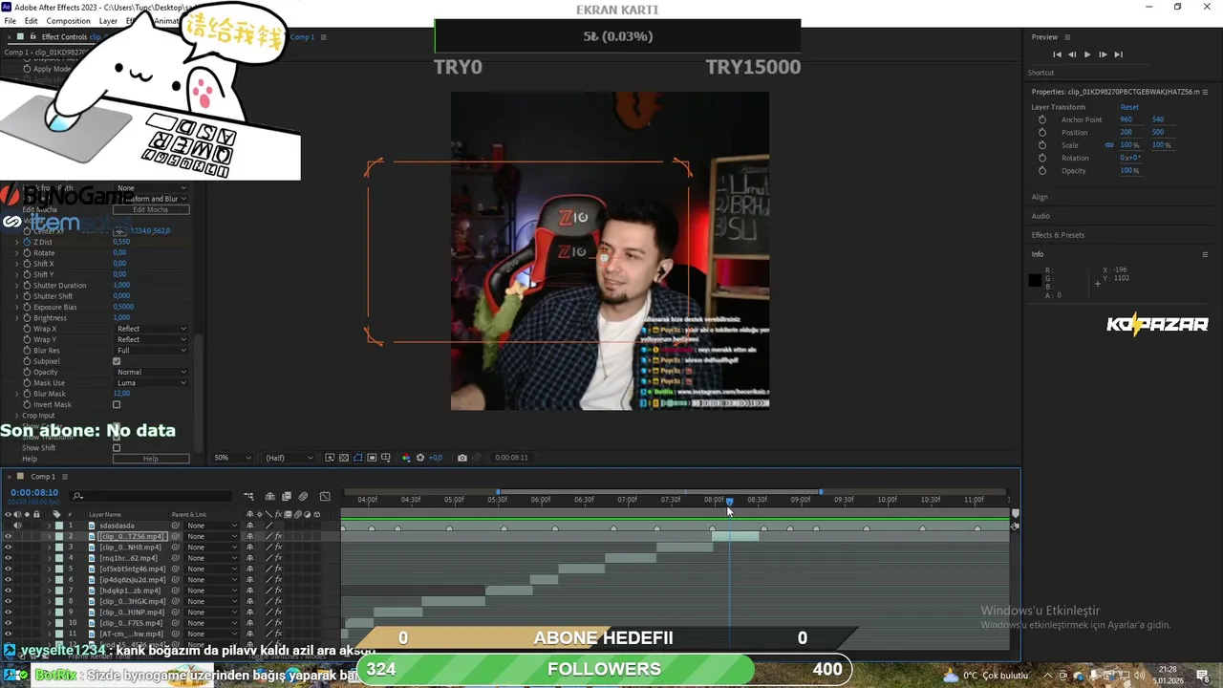This screenshot has height=688, width=1223.
Task: Hide layer 5 video with eye icon
Action: coord(8,569)
